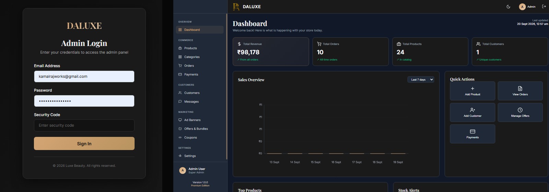The image size is (549, 192).
Task: Click the DALUXE heading on login card
Action: (x=84, y=26)
